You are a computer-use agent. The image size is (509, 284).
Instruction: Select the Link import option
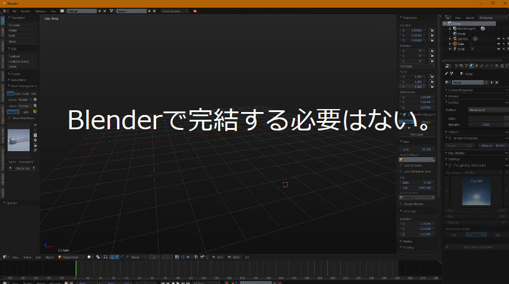[x=26, y=112]
